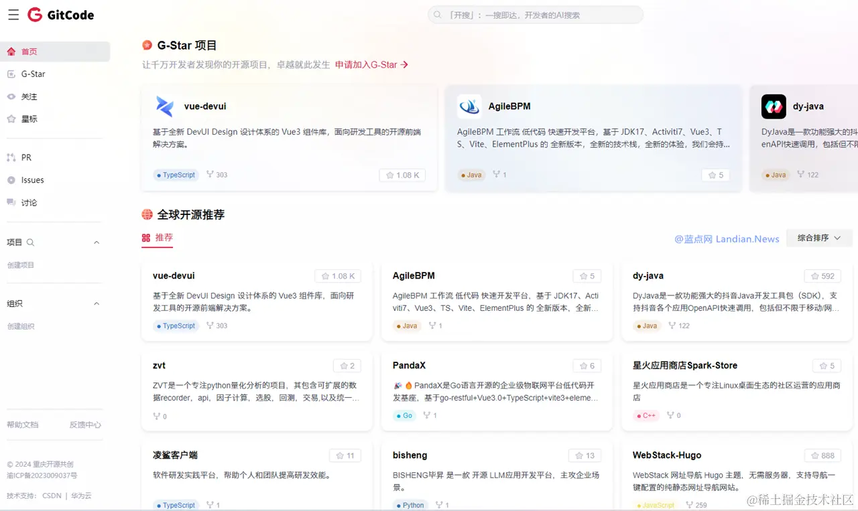Open the hamburger navigation menu
Image resolution: width=858 pixels, height=511 pixels.
[13, 15]
